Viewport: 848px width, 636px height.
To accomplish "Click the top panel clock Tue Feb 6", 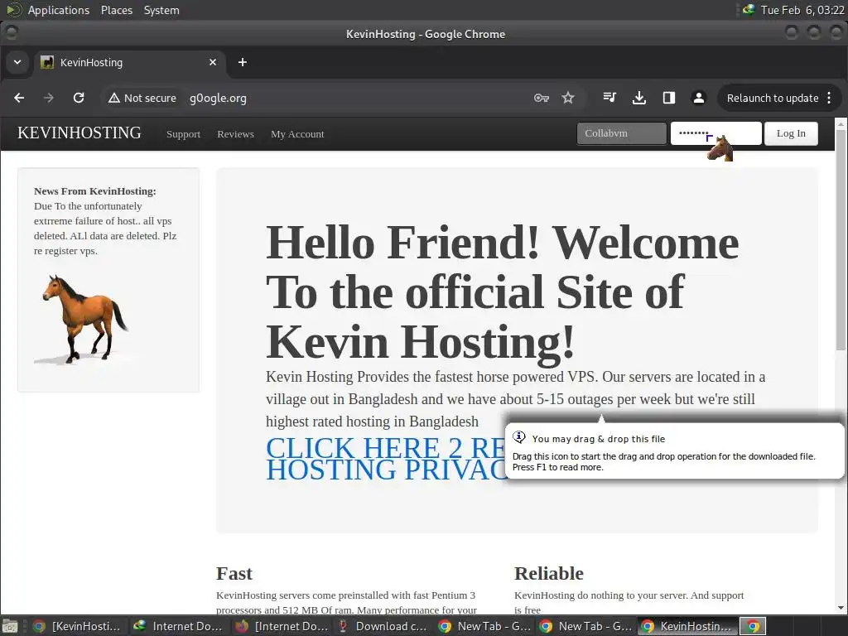I will pos(802,10).
